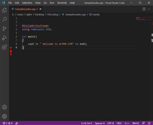153x125 pixels.
Task: Click the minimap code overview
Action: pyautogui.click(x=143, y=19)
